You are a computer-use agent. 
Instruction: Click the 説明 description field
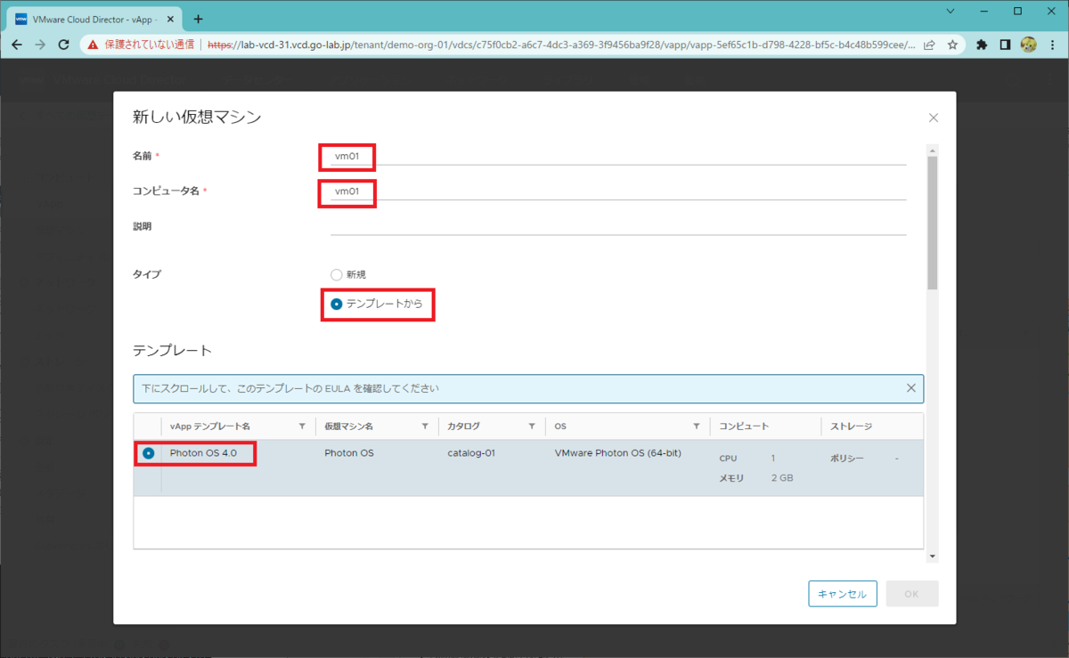pyautogui.click(x=618, y=226)
